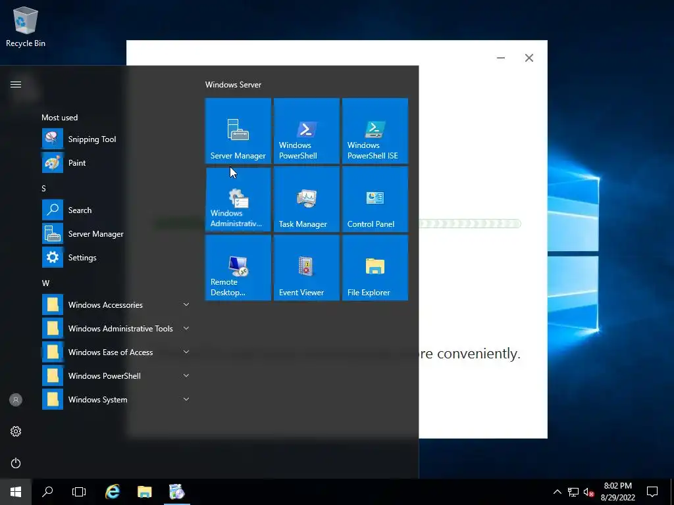Launch the Task Manager tile
Screen dimensions: 674x505
[x=307, y=199]
